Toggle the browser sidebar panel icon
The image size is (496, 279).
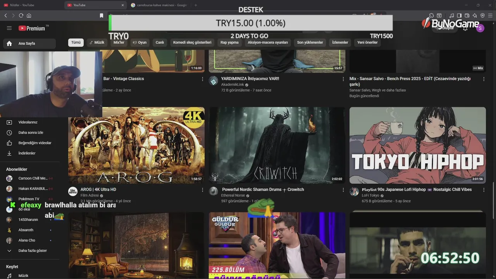coord(459,15)
